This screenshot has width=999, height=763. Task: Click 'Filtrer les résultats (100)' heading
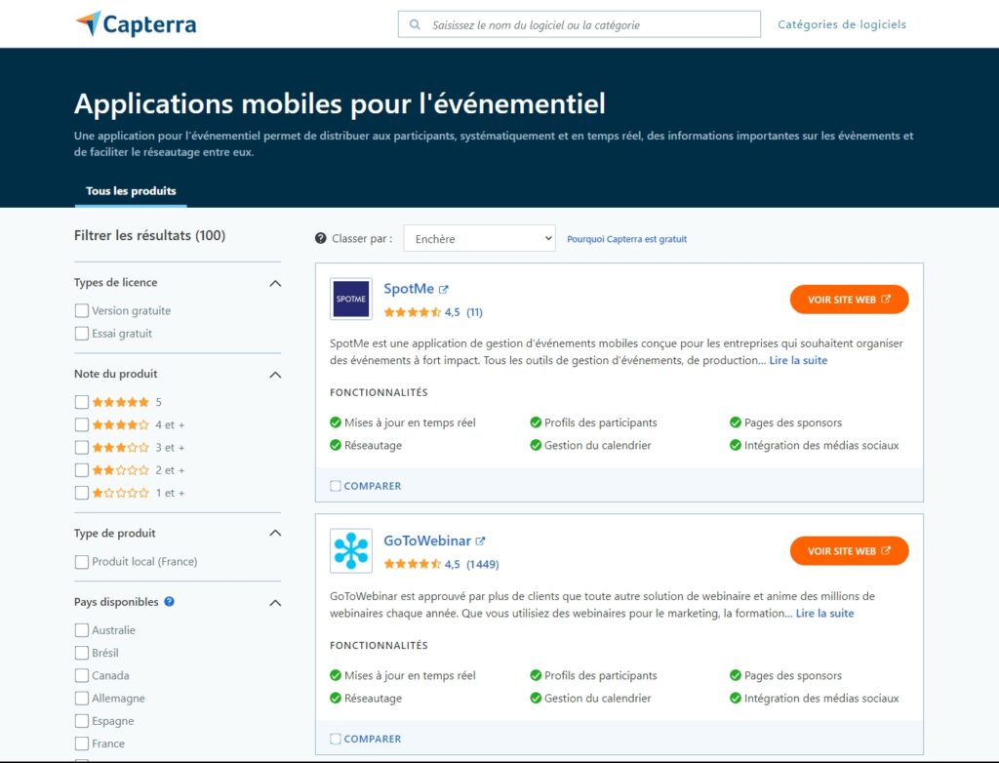click(149, 235)
